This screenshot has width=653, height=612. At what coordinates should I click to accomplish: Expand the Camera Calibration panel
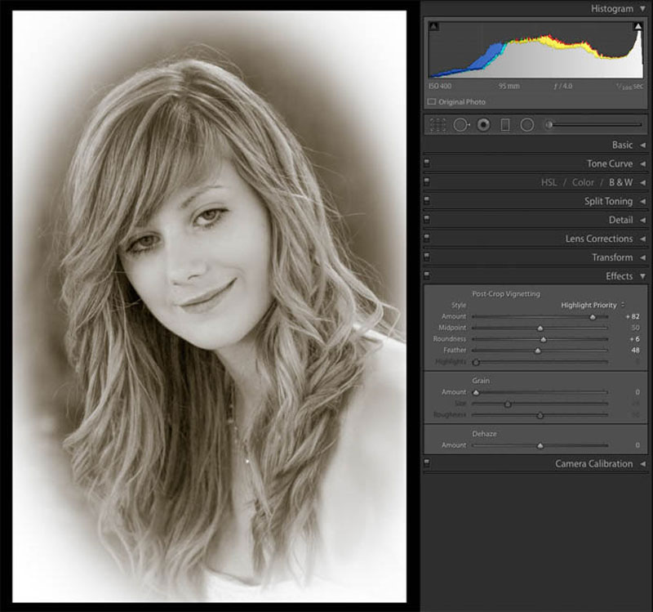pyautogui.click(x=600, y=464)
